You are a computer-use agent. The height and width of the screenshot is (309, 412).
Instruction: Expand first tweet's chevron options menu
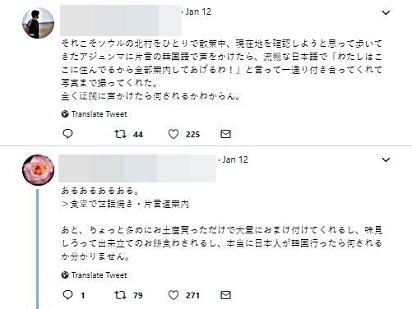click(x=386, y=12)
